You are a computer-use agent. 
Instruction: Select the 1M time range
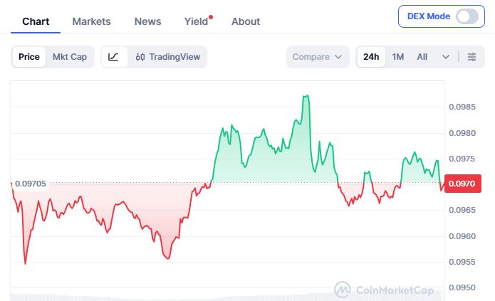(397, 57)
